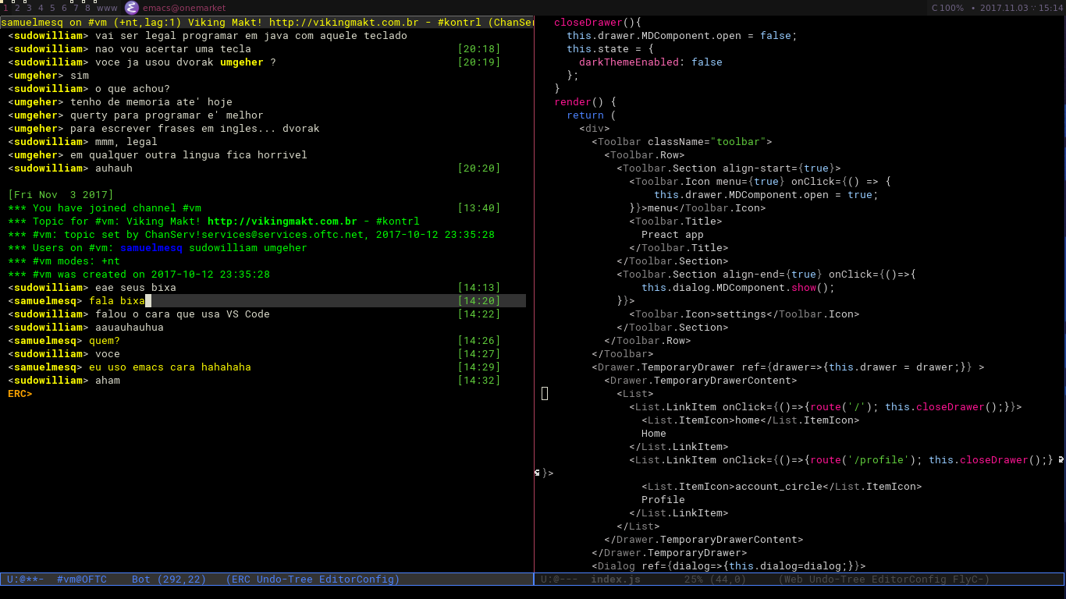1066x599 pixels.
Task: Place cursor on darkThemeEnabled: false line
Action: (651, 62)
